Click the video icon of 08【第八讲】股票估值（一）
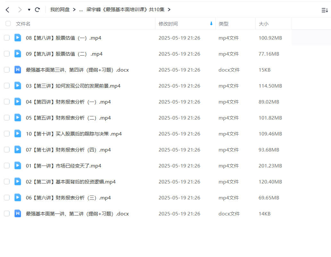The image size is (331, 257). coord(18,38)
